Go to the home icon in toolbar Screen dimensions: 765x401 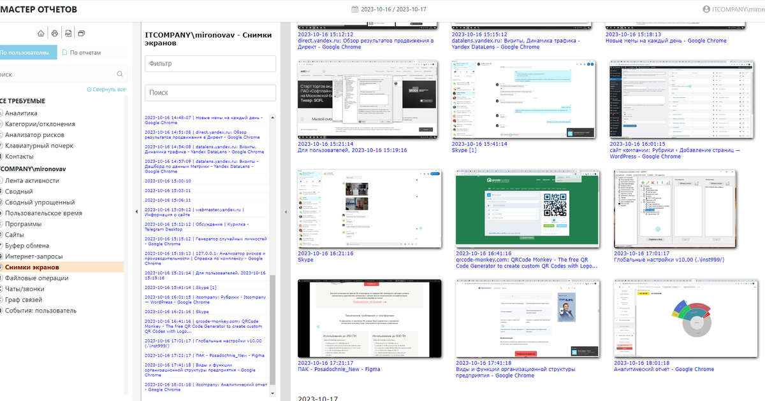(41, 33)
